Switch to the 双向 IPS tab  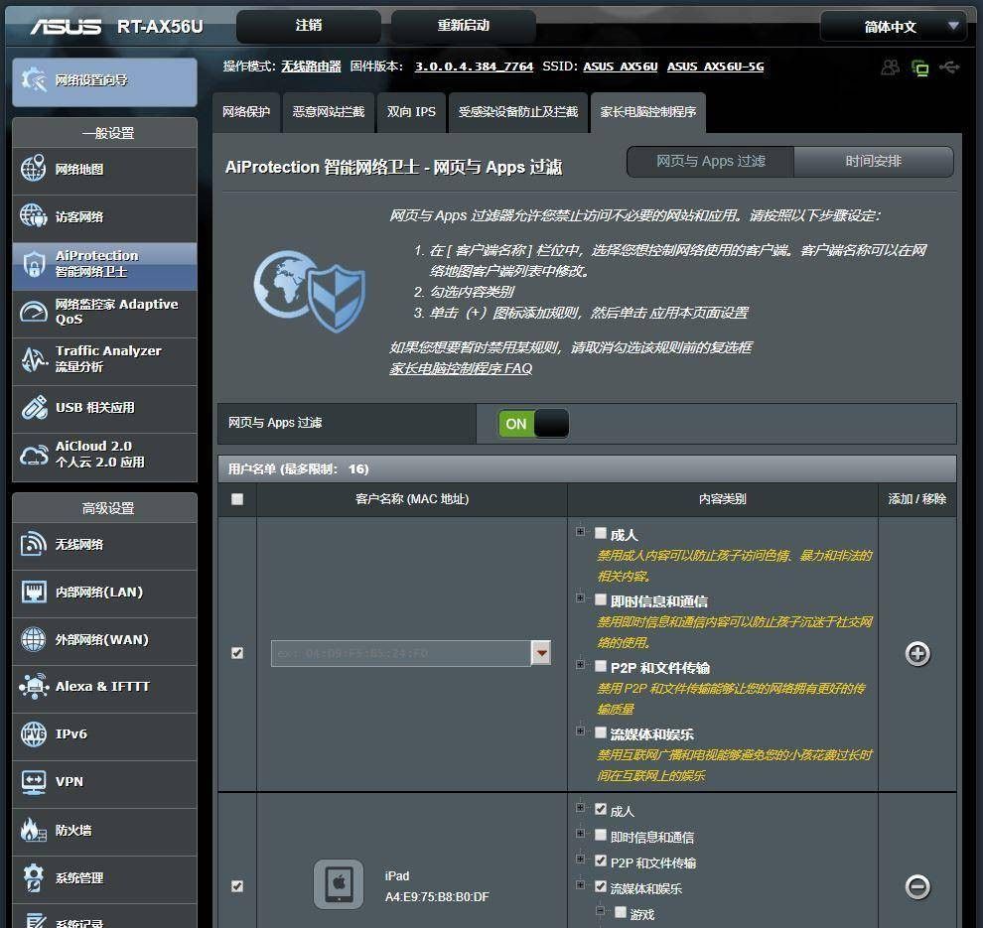tap(411, 112)
